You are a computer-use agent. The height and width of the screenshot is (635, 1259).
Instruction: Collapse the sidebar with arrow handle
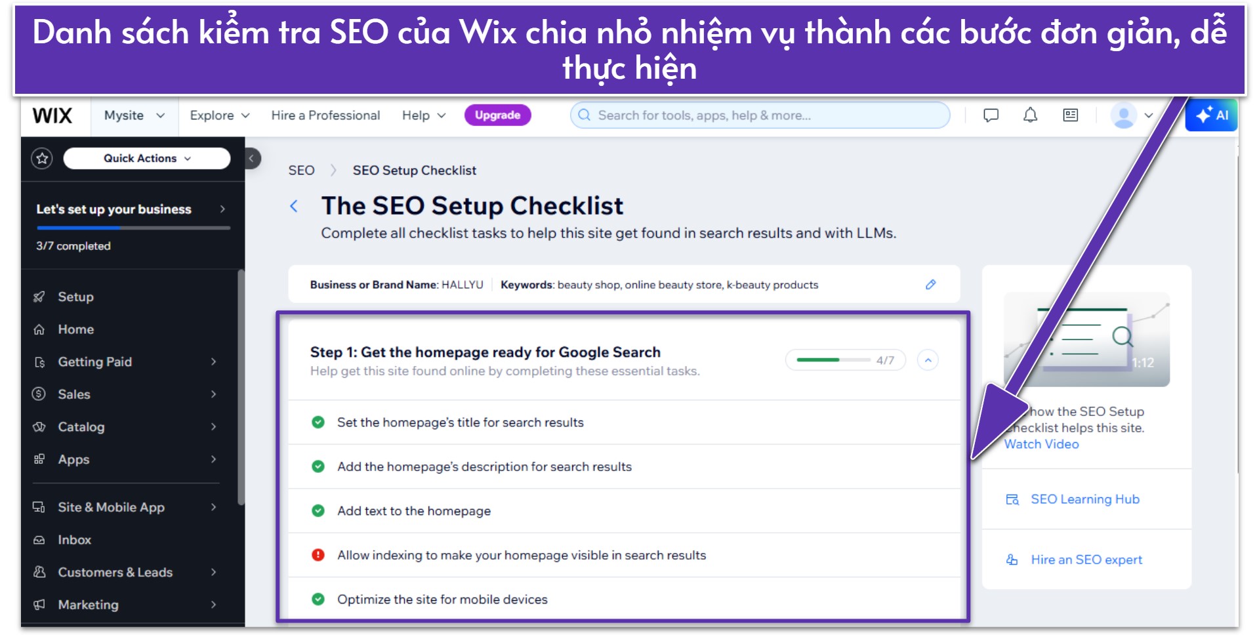coord(252,158)
